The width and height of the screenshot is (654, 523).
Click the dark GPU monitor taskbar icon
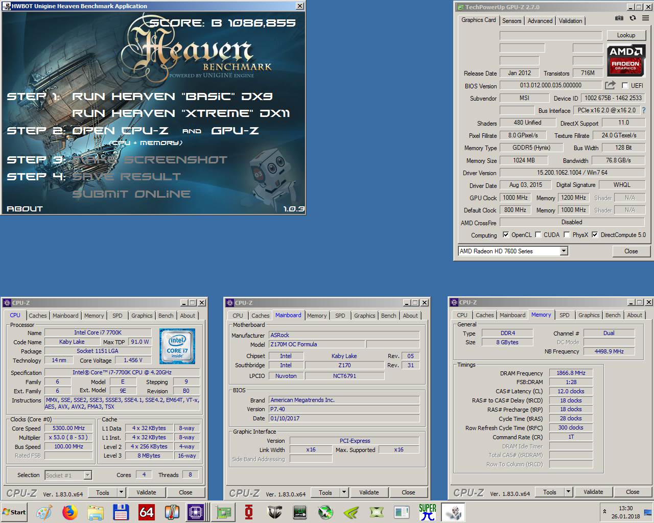point(300,512)
